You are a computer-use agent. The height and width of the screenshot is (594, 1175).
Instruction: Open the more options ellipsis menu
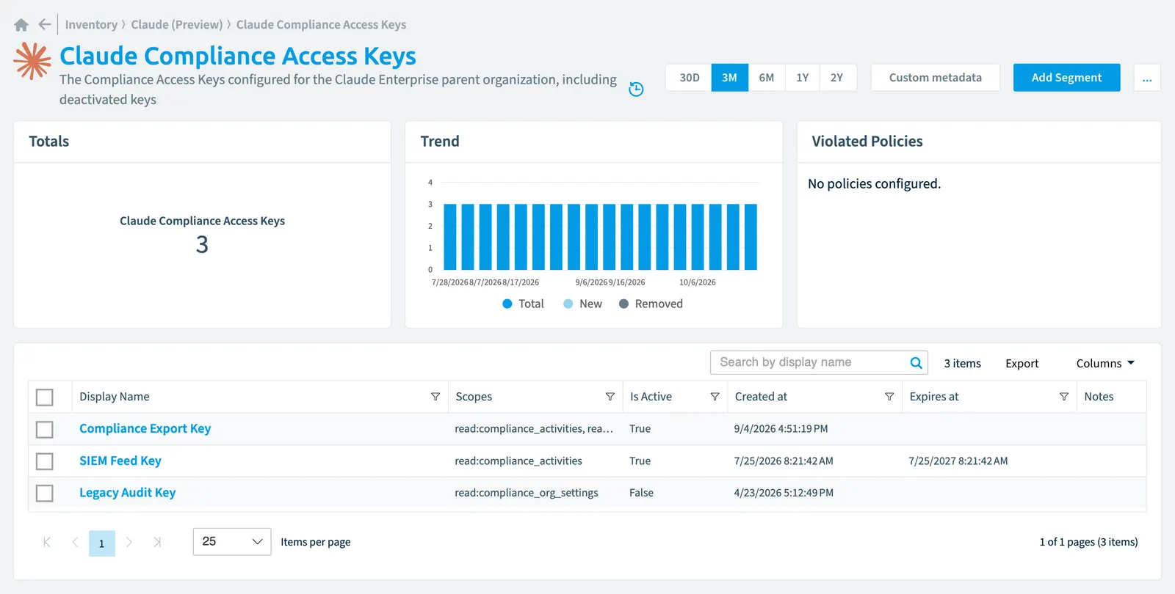click(x=1147, y=78)
